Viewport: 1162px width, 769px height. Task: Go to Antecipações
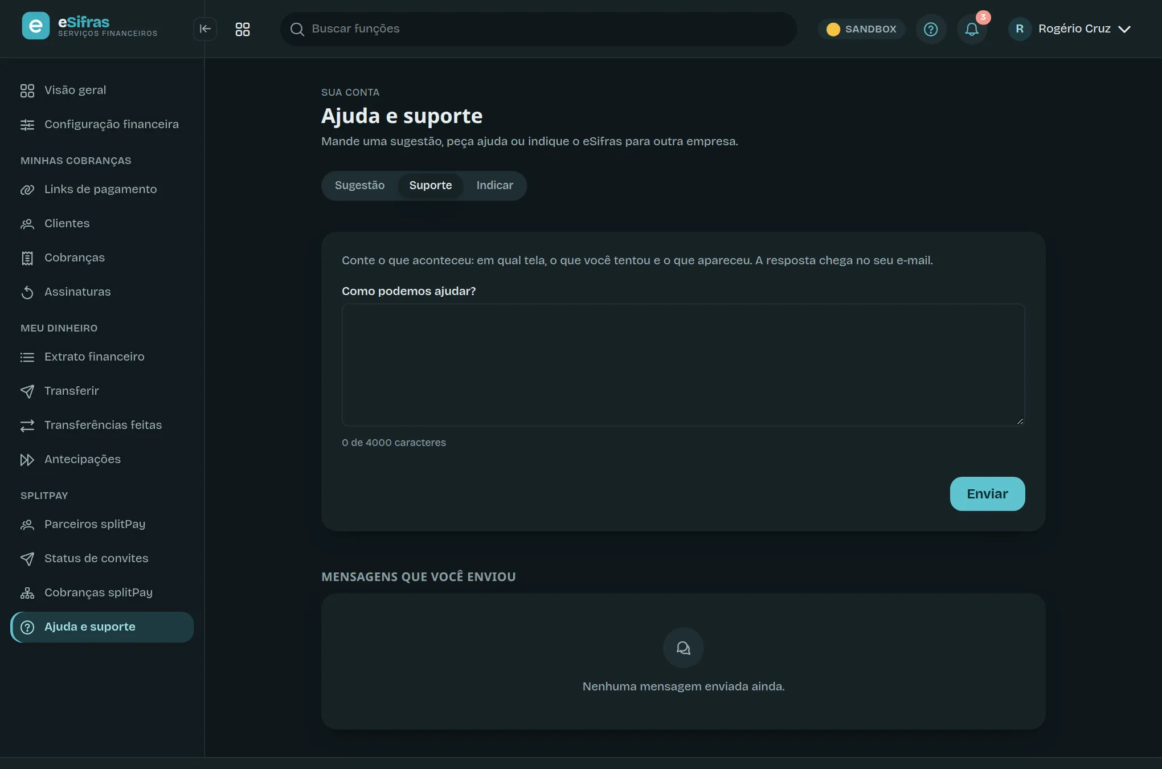pos(102,459)
